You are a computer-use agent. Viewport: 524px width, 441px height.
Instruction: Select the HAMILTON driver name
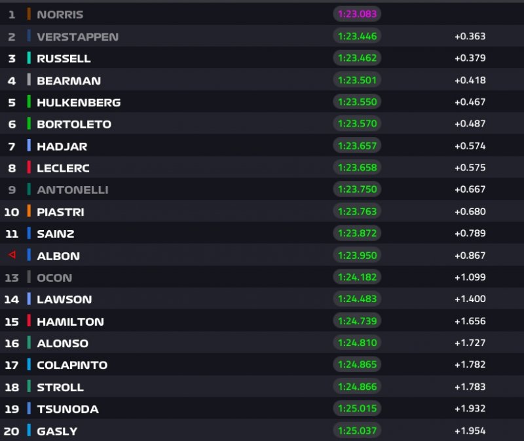click(x=70, y=321)
